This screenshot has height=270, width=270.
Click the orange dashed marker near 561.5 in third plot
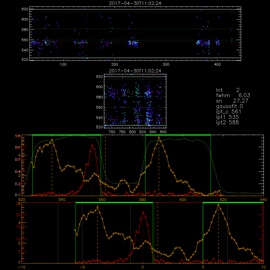click(105, 166)
